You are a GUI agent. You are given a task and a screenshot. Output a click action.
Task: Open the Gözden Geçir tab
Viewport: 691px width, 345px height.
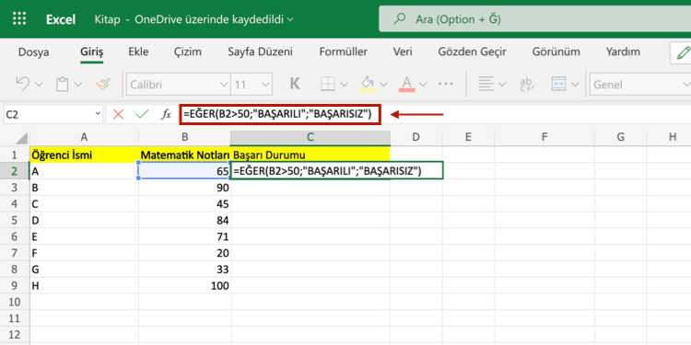[x=472, y=52]
